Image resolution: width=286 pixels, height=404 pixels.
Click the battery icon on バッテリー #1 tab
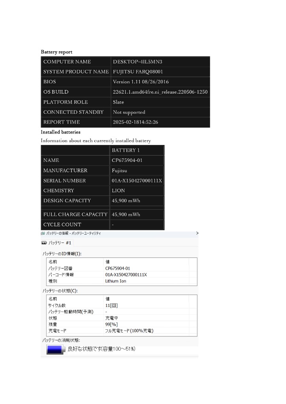click(44, 243)
